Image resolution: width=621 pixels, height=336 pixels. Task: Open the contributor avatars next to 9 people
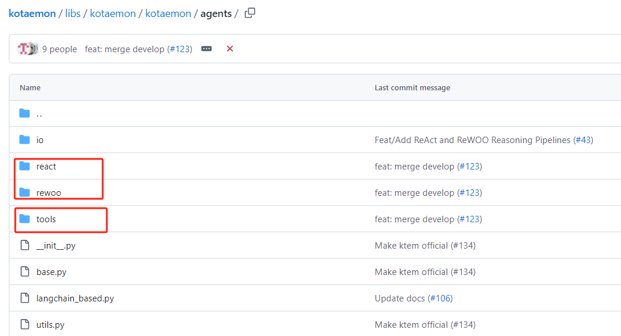(28, 49)
